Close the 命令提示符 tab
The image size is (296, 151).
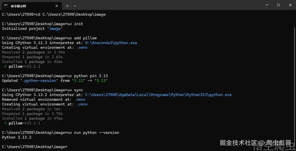point(57,6)
